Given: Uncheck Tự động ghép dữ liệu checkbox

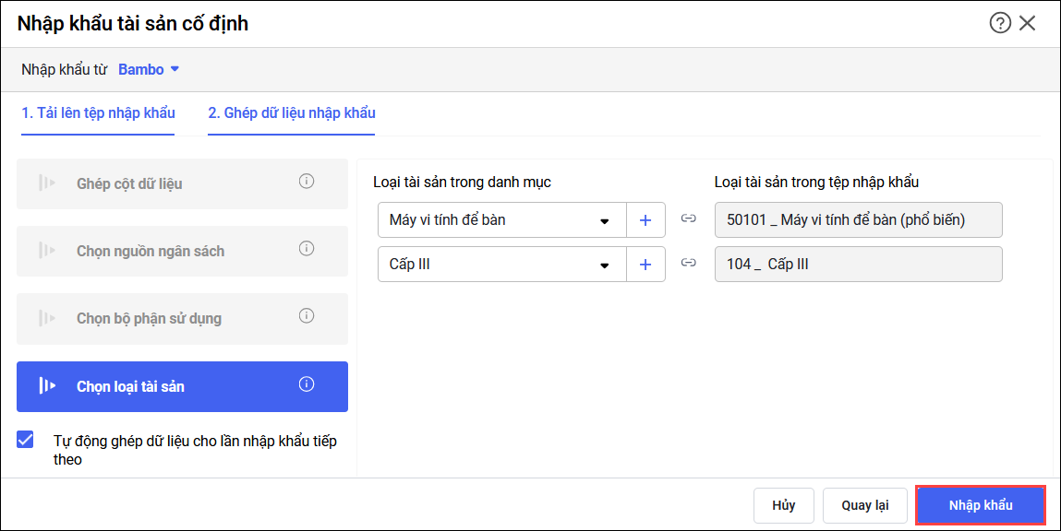Looking at the screenshot, I should click(26, 440).
